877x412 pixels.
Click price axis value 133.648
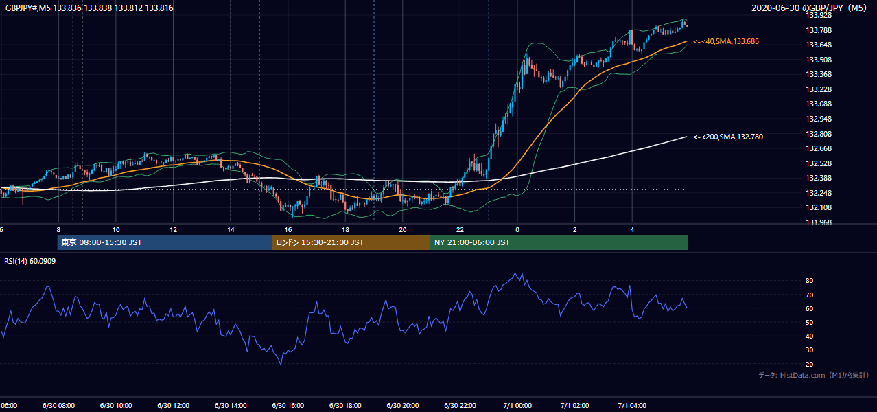pyautogui.click(x=819, y=45)
